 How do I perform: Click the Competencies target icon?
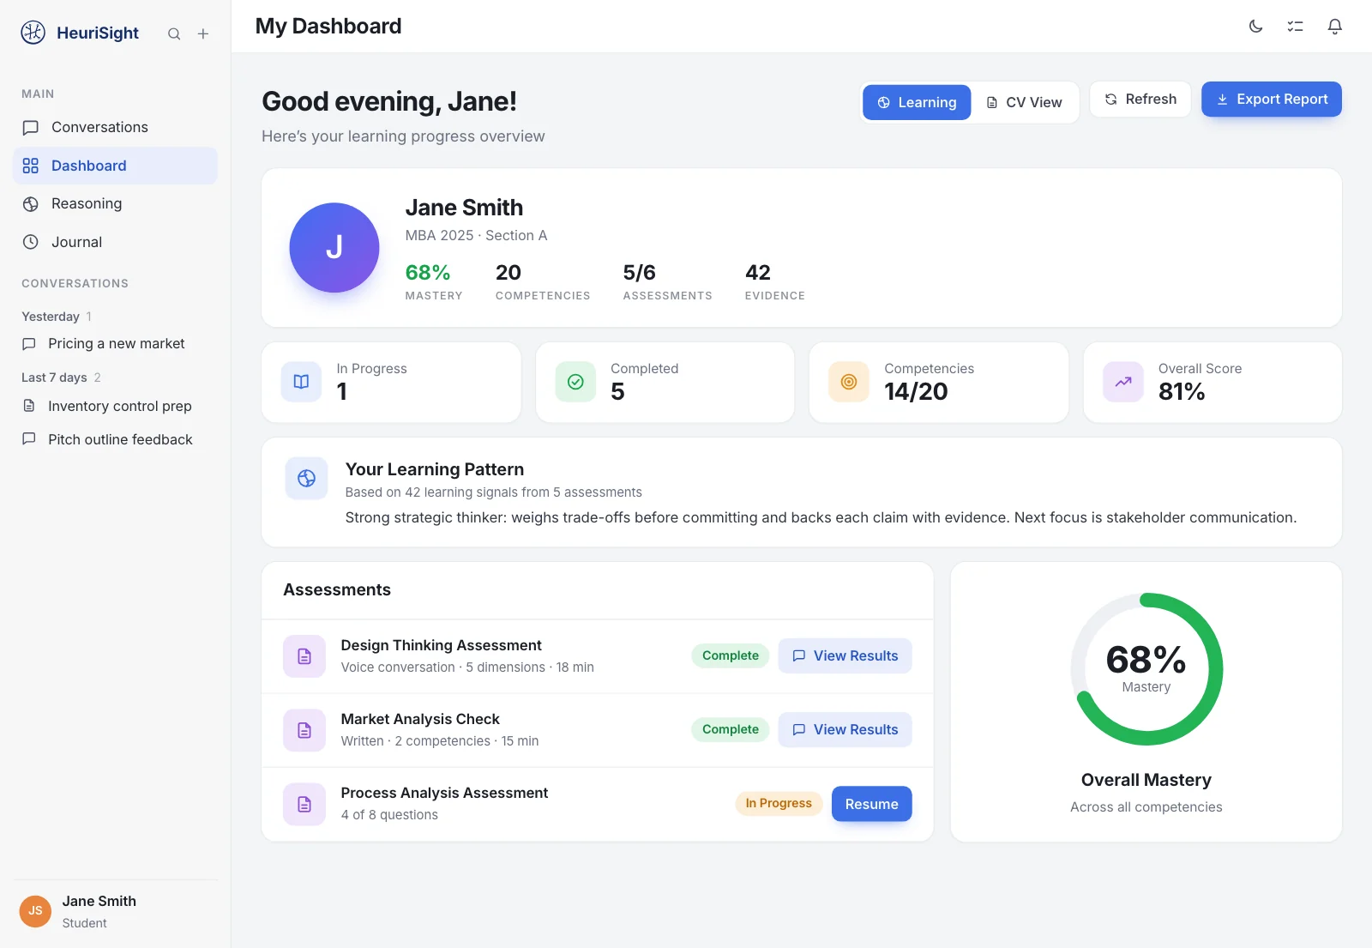pyautogui.click(x=849, y=382)
